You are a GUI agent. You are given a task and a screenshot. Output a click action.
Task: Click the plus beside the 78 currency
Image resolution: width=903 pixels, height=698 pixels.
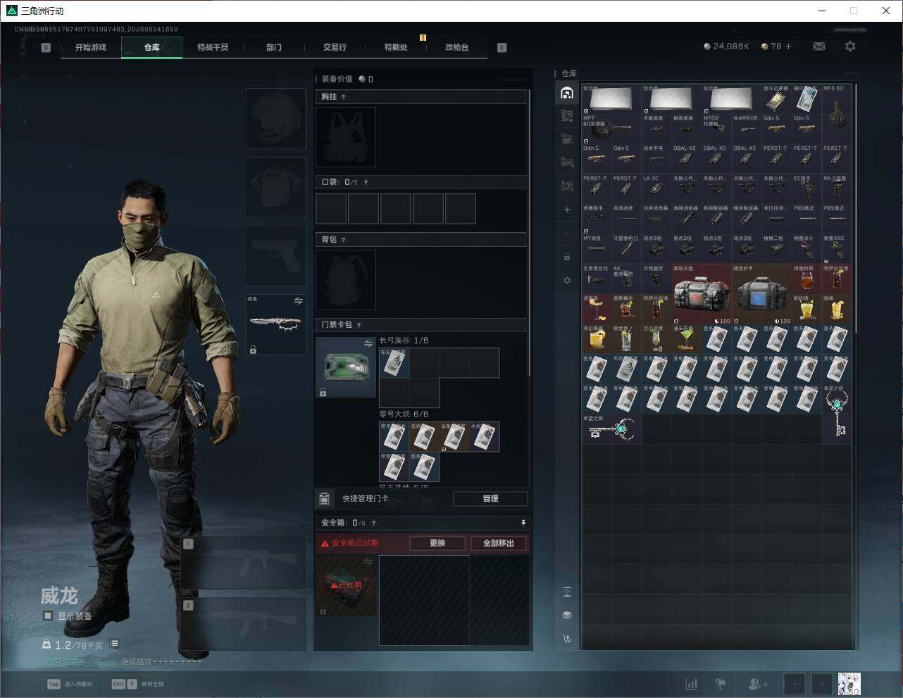(788, 46)
